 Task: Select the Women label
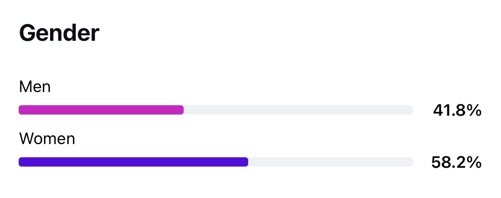click(47, 139)
